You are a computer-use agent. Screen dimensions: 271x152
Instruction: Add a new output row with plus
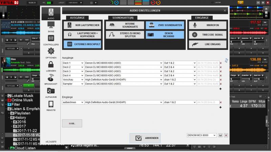pos(221,89)
